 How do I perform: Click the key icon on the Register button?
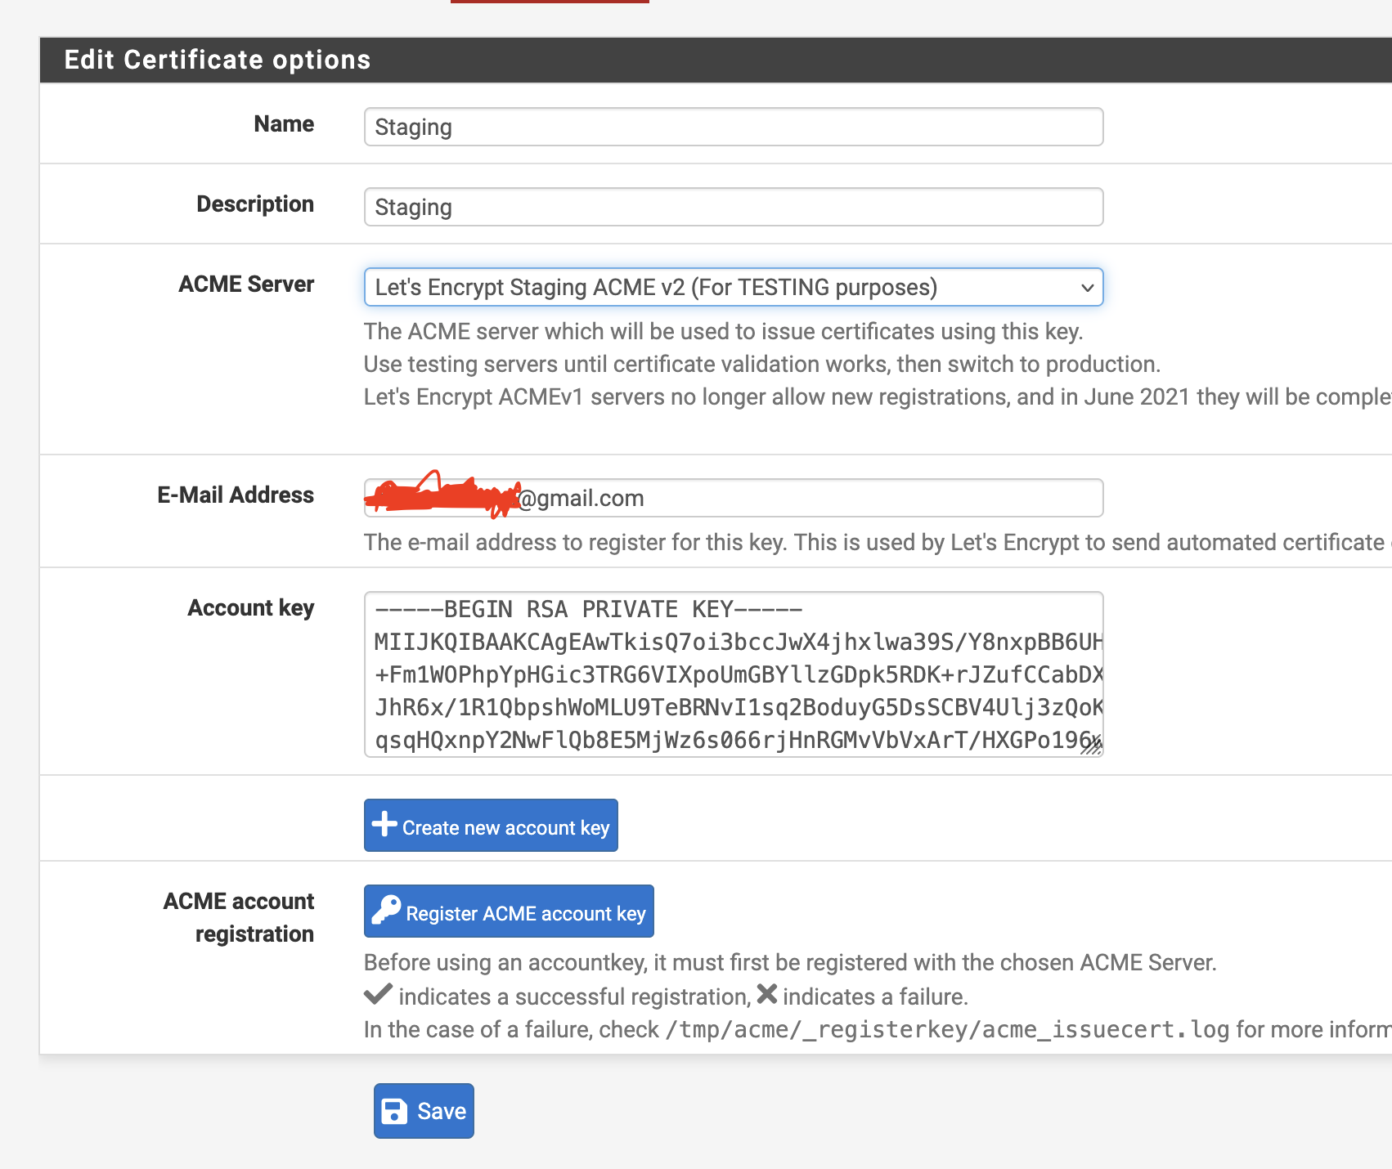tap(387, 911)
